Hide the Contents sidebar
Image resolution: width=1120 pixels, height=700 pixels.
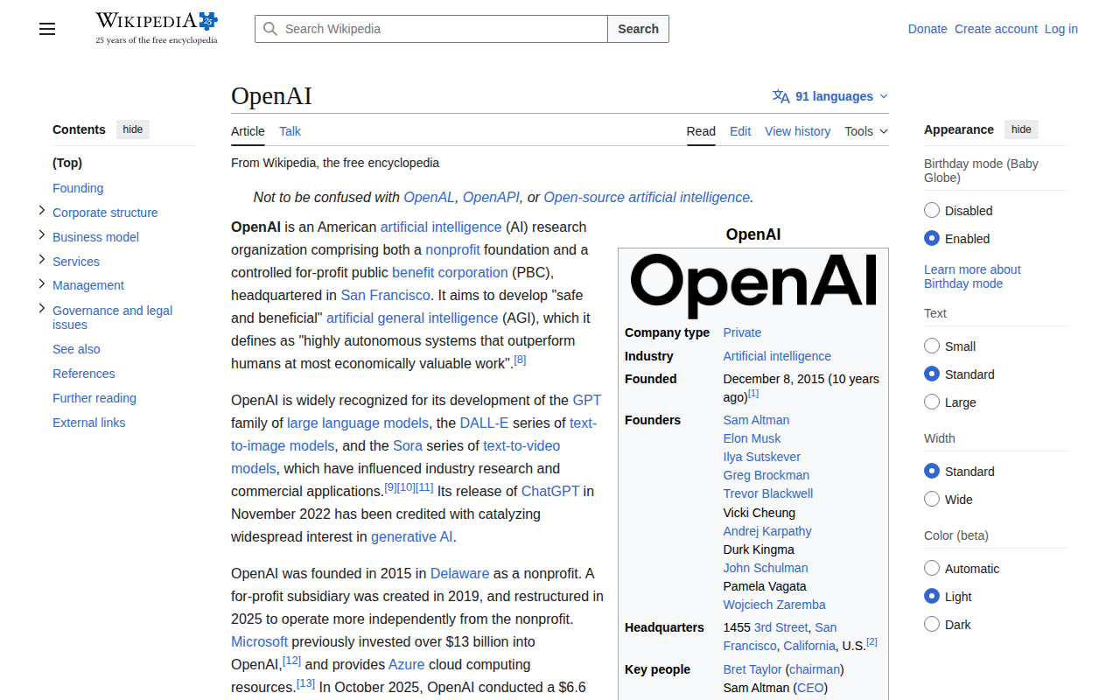coord(133,129)
